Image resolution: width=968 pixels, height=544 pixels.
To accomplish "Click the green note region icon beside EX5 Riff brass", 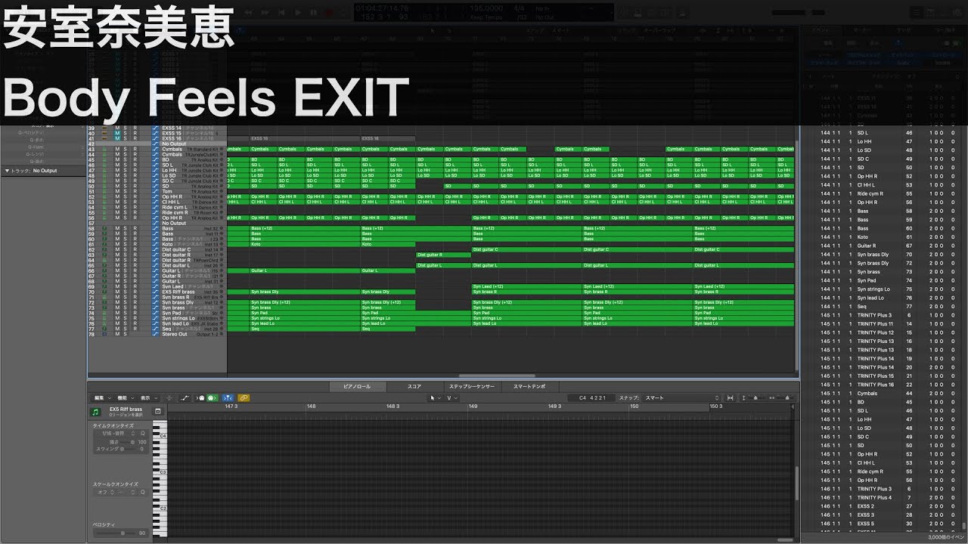I will 96,412.
